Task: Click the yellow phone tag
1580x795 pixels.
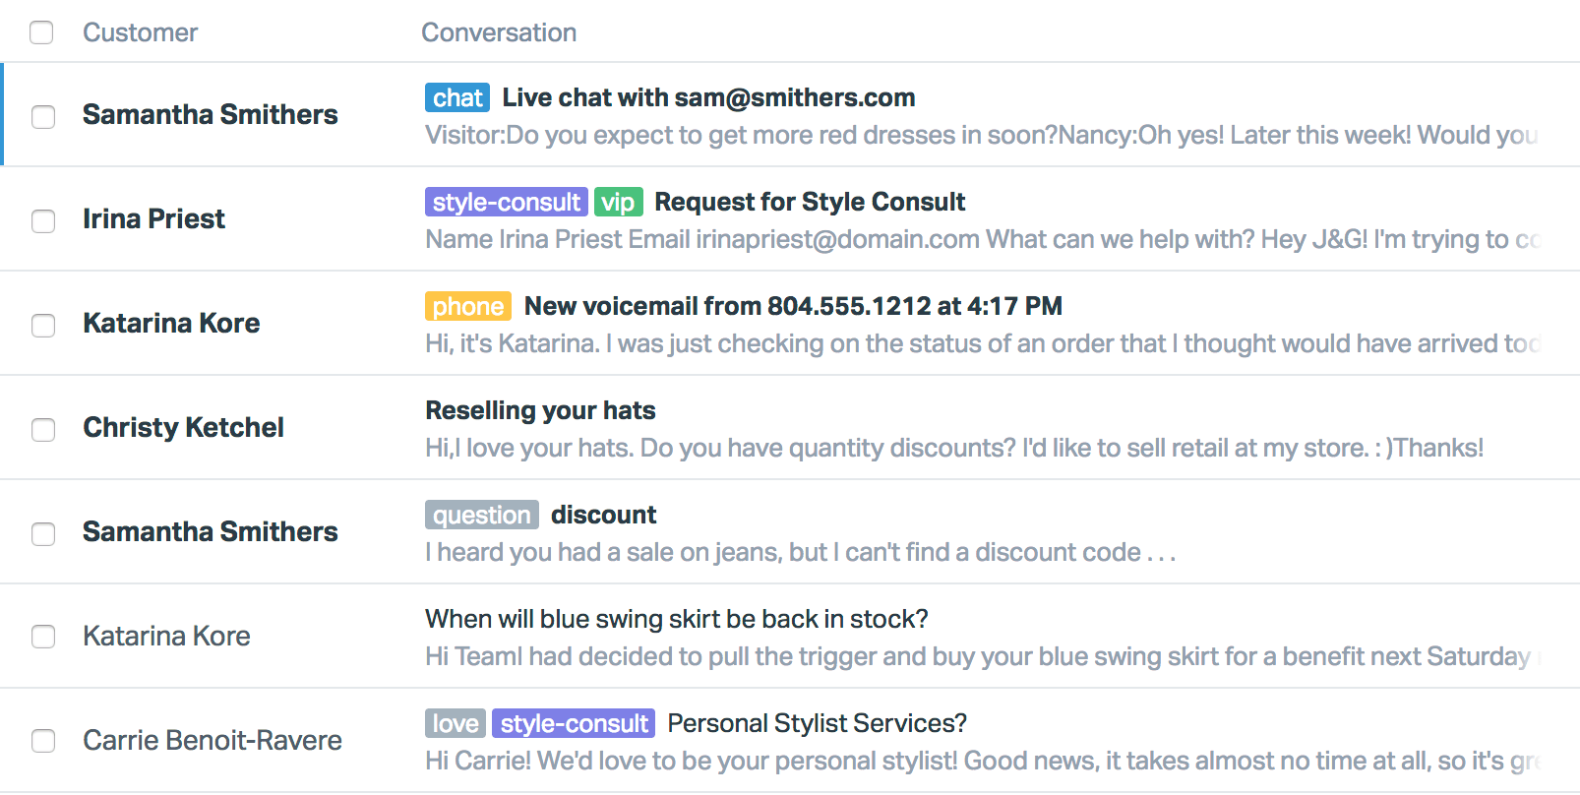Action: (x=467, y=306)
